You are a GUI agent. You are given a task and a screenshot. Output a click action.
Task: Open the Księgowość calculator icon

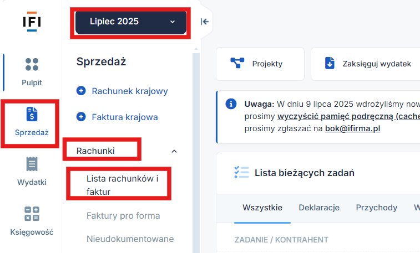pyautogui.click(x=32, y=214)
